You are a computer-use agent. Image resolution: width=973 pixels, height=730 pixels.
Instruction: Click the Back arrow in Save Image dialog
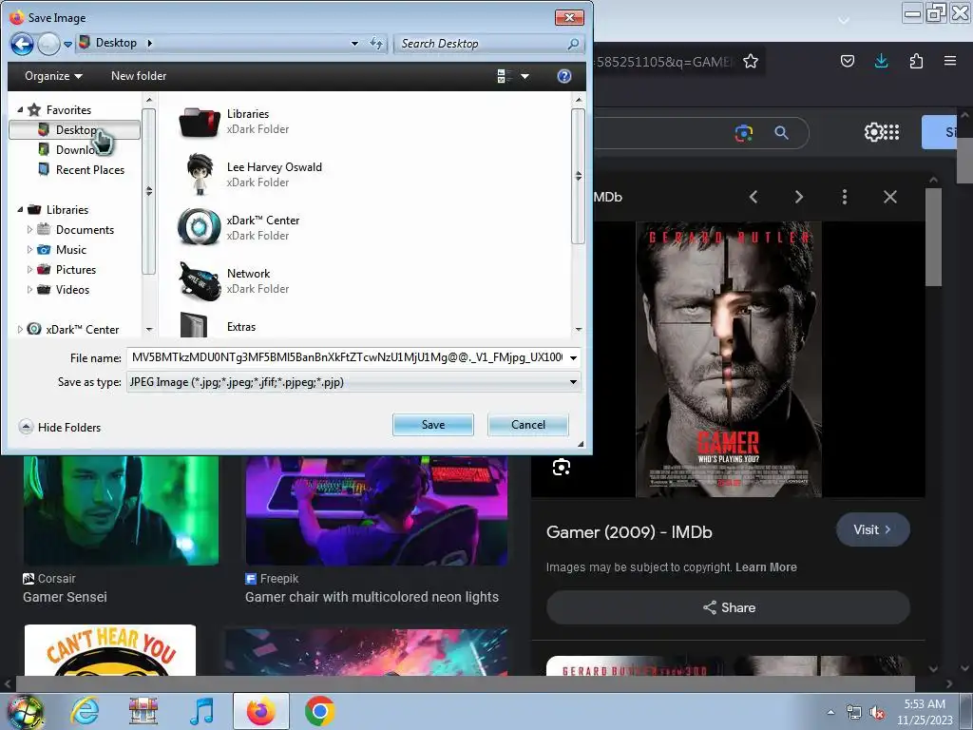click(22, 44)
